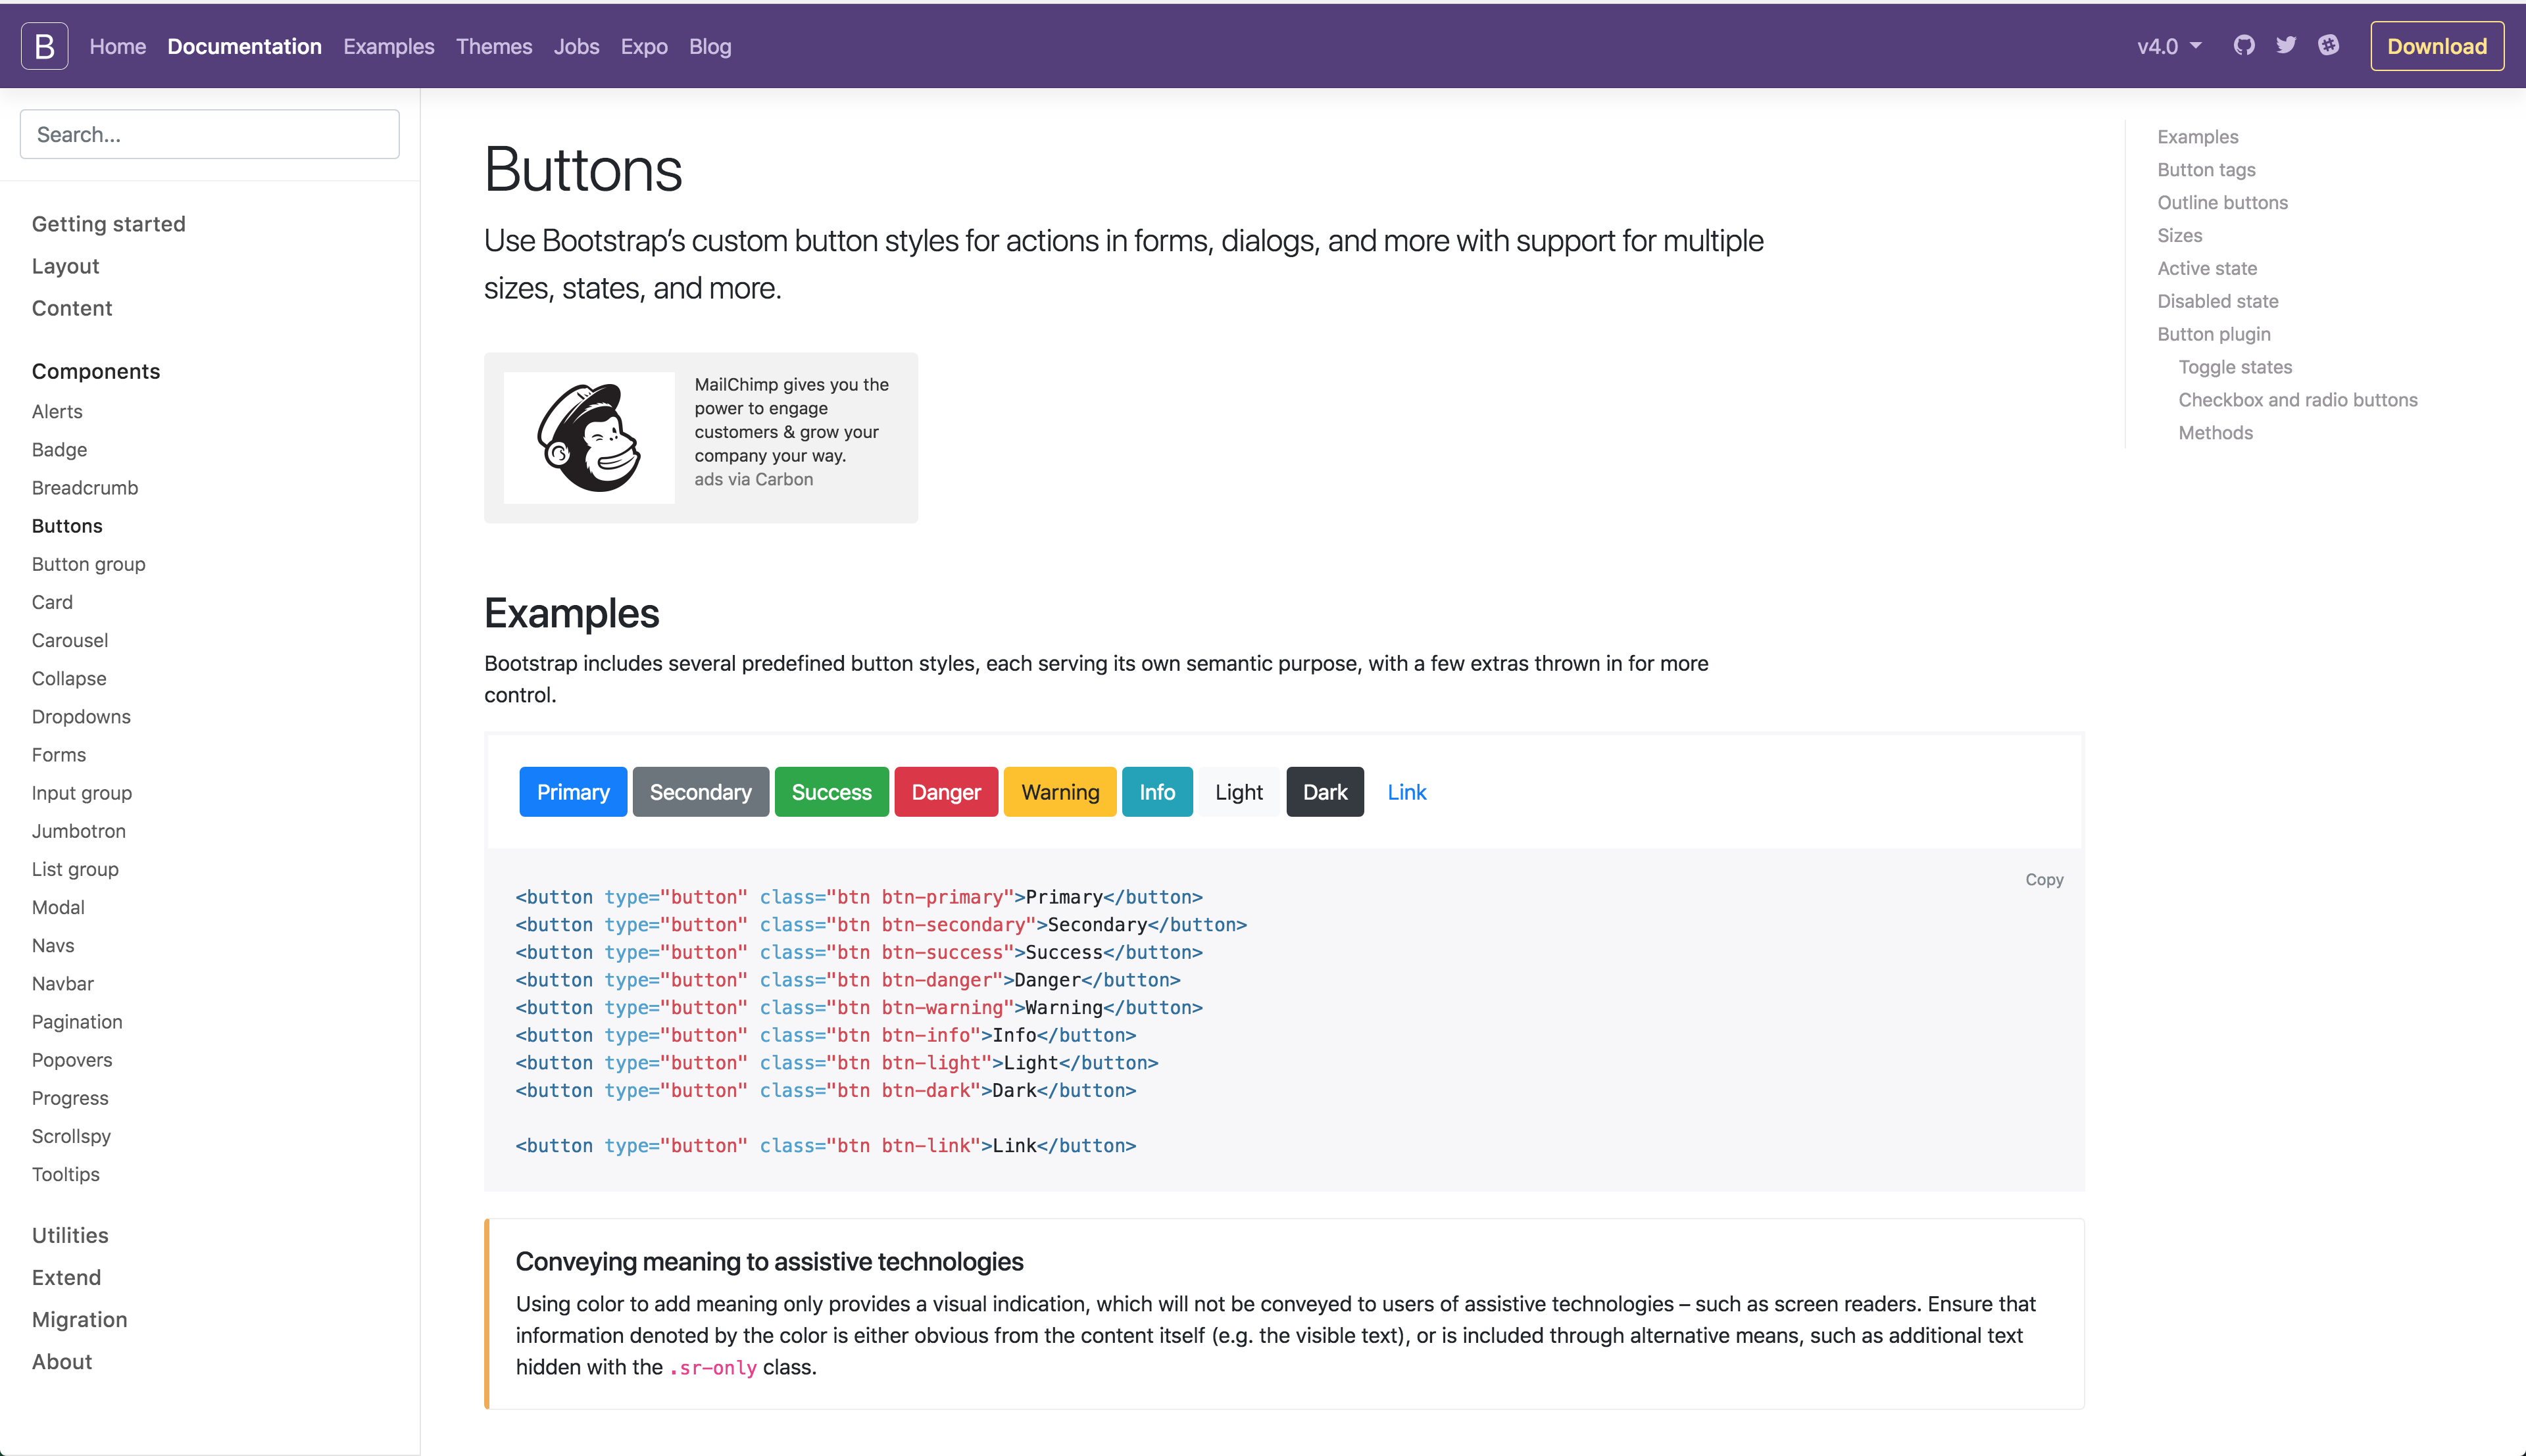Click the red Danger button
Image resolution: width=2526 pixels, height=1456 pixels.
(946, 792)
